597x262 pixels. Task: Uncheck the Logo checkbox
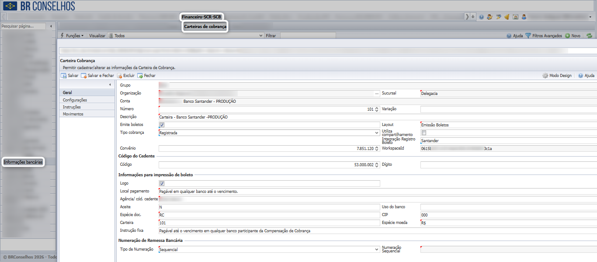point(162,184)
